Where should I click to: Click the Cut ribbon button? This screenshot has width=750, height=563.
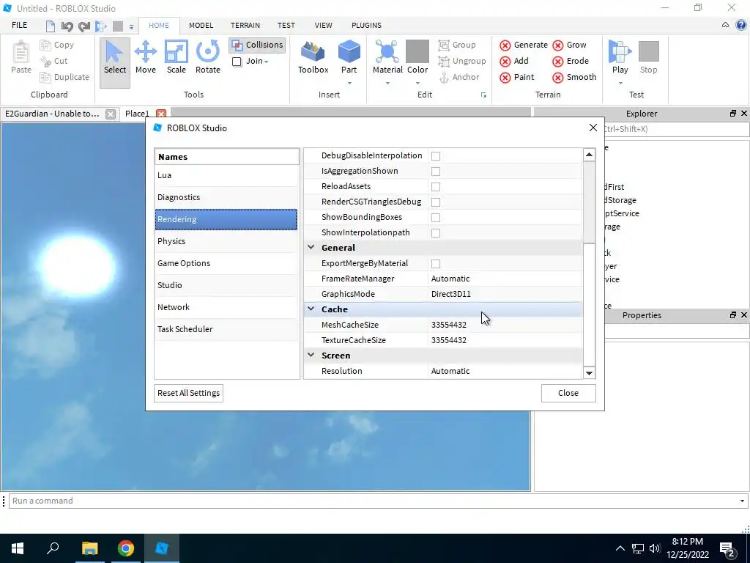54,61
